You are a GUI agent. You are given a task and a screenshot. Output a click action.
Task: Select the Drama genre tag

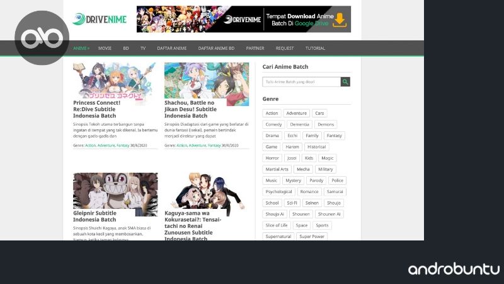point(272,136)
